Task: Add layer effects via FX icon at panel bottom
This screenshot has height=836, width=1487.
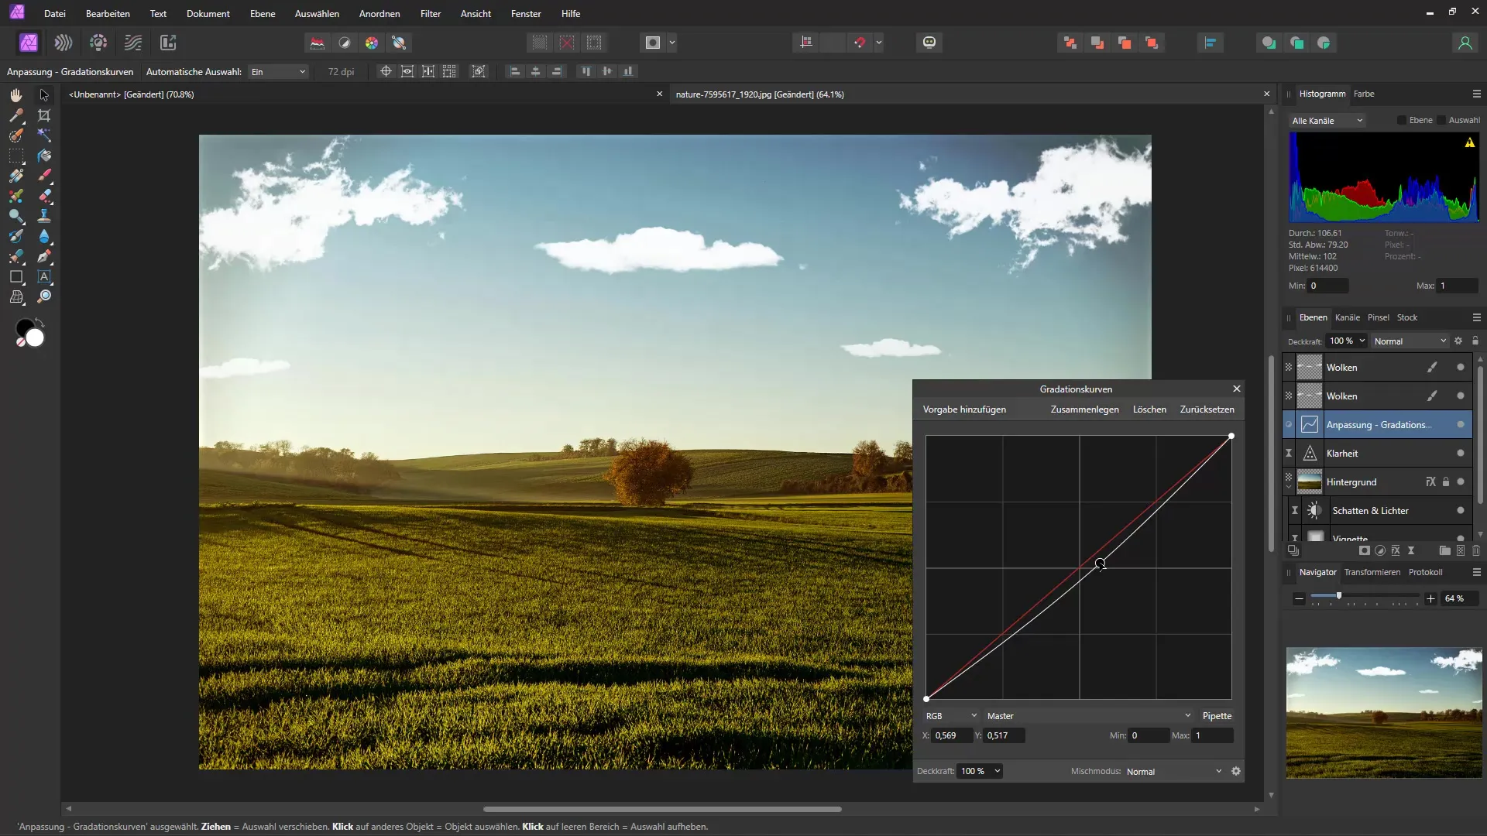Action: click(1396, 550)
